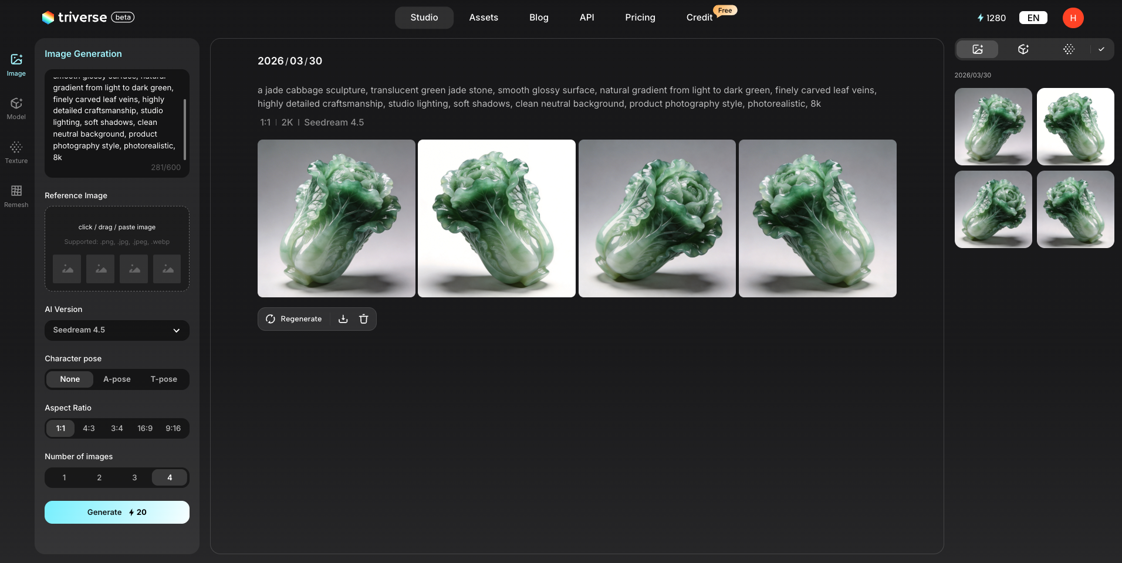Show 3D model history filter icon

pyautogui.click(x=1023, y=49)
